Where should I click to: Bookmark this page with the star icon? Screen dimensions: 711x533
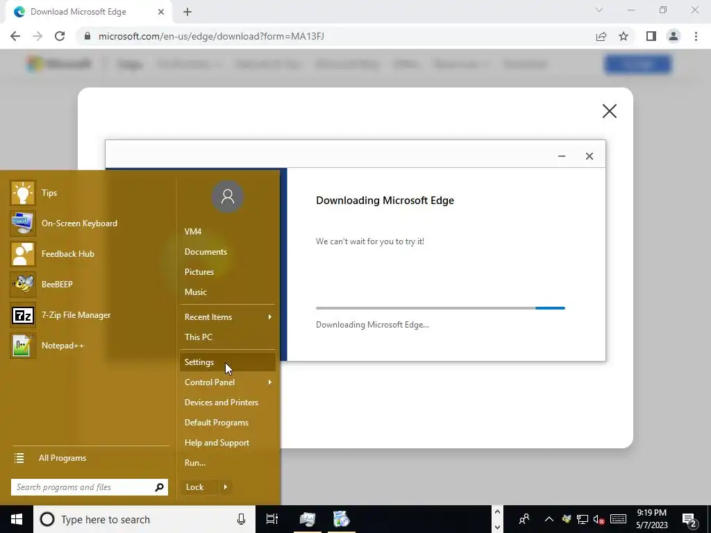tap(624, 36)
